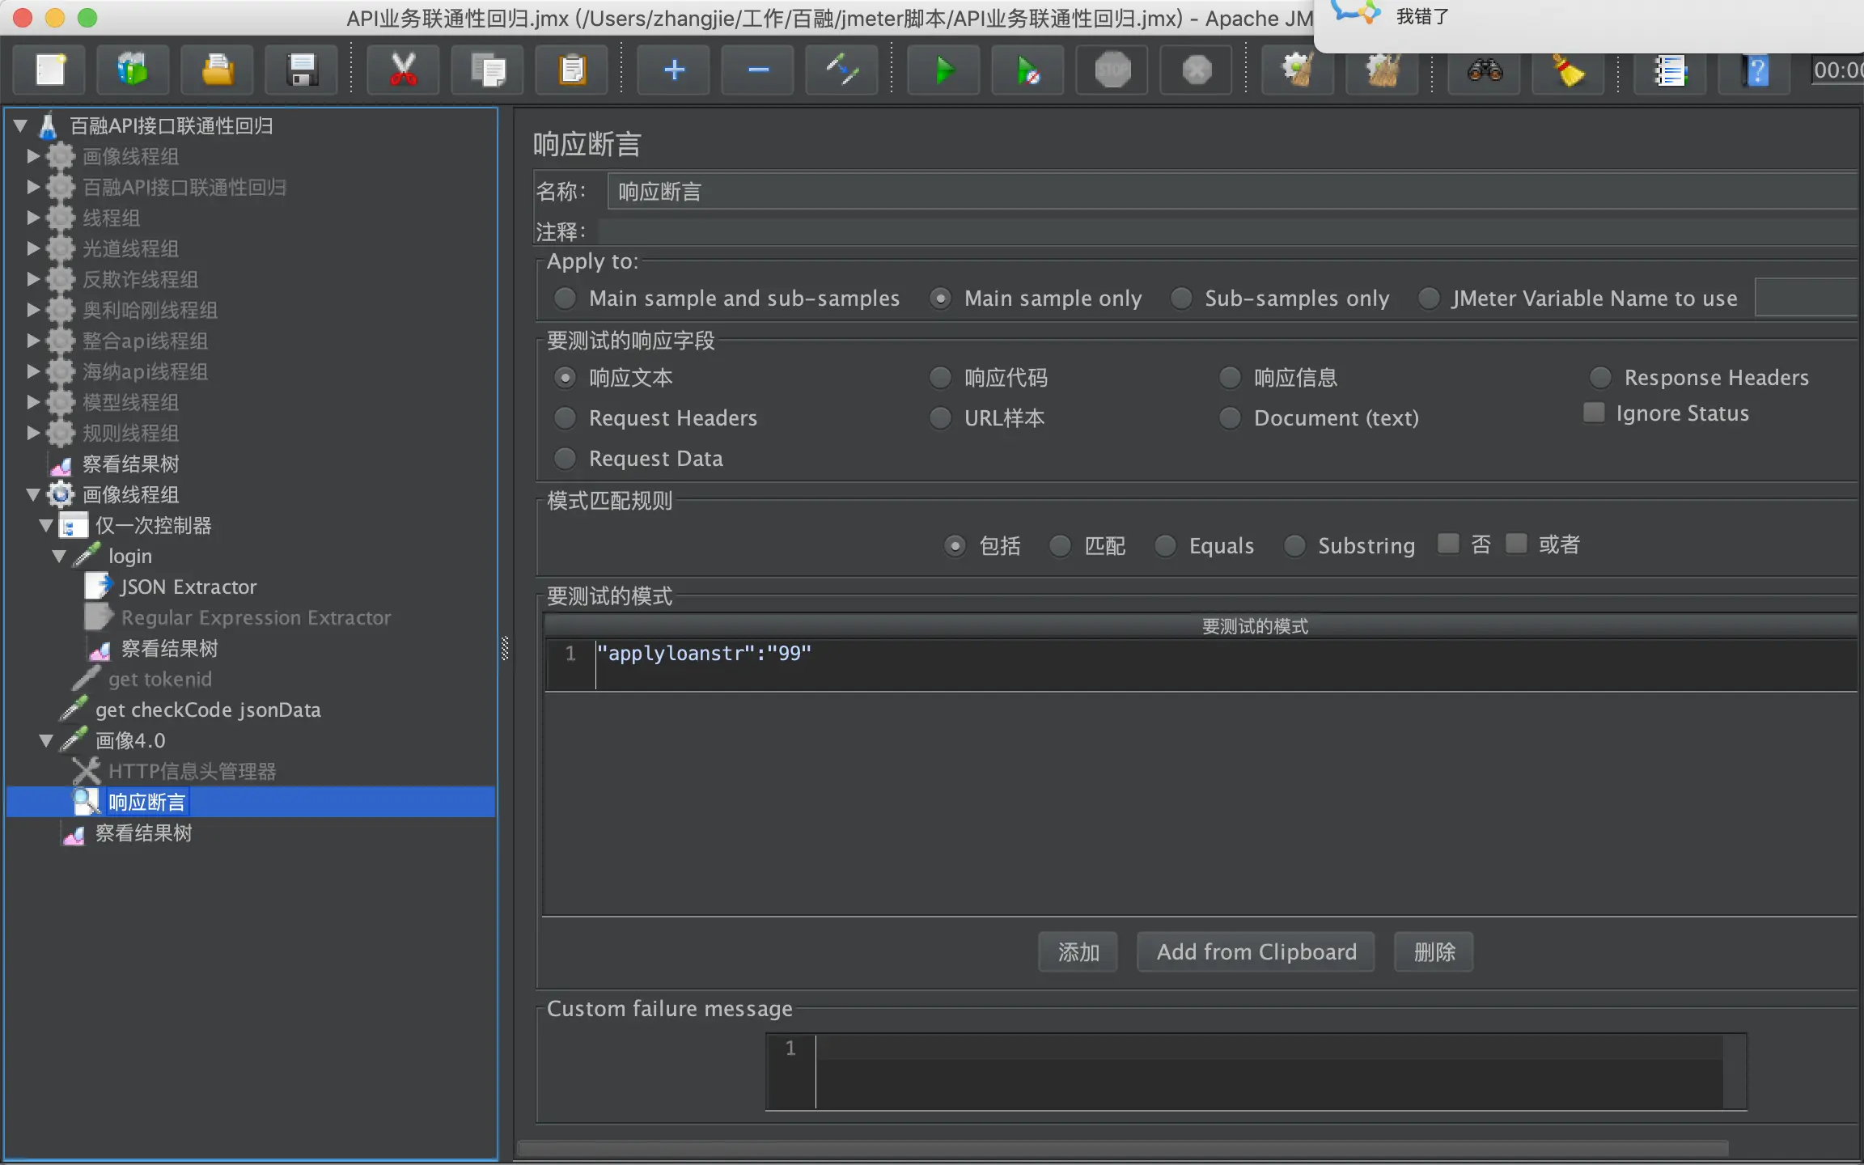Click the broom Reset Search icon

pos(1568,71)
